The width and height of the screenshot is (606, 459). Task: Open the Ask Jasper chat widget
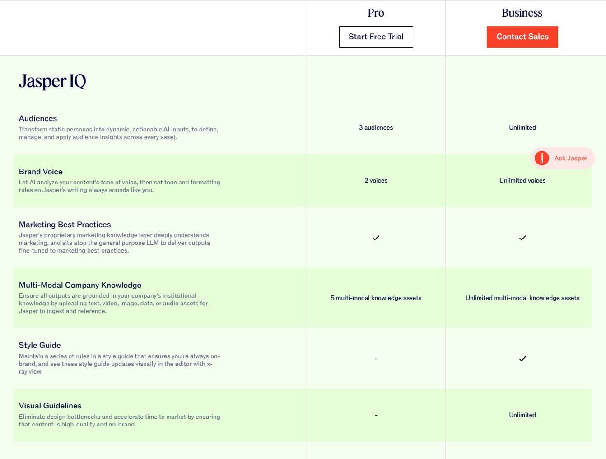coord(563,158)
